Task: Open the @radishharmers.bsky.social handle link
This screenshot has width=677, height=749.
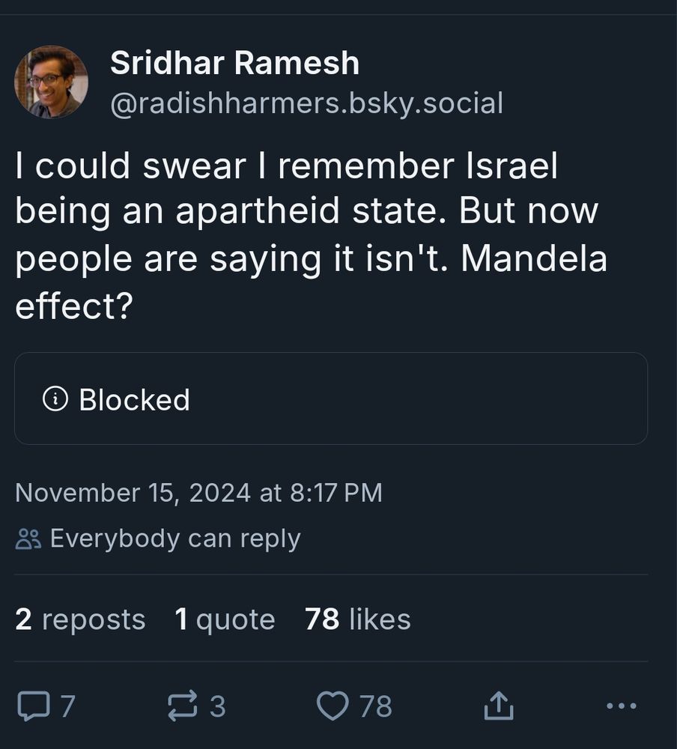Action: coord(306,103)
